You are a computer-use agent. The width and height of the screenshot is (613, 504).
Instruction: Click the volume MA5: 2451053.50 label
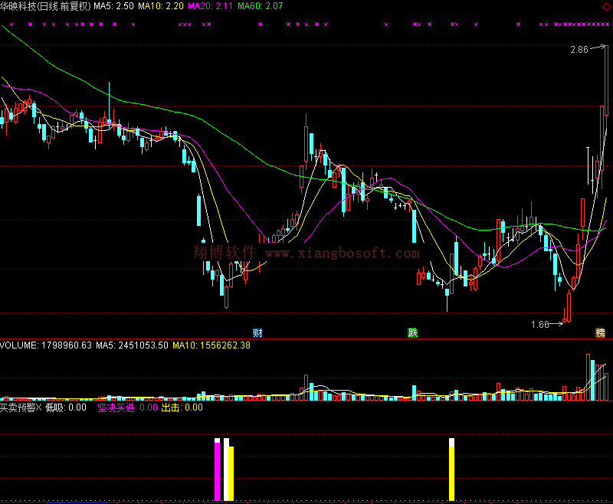click(132, 345)
